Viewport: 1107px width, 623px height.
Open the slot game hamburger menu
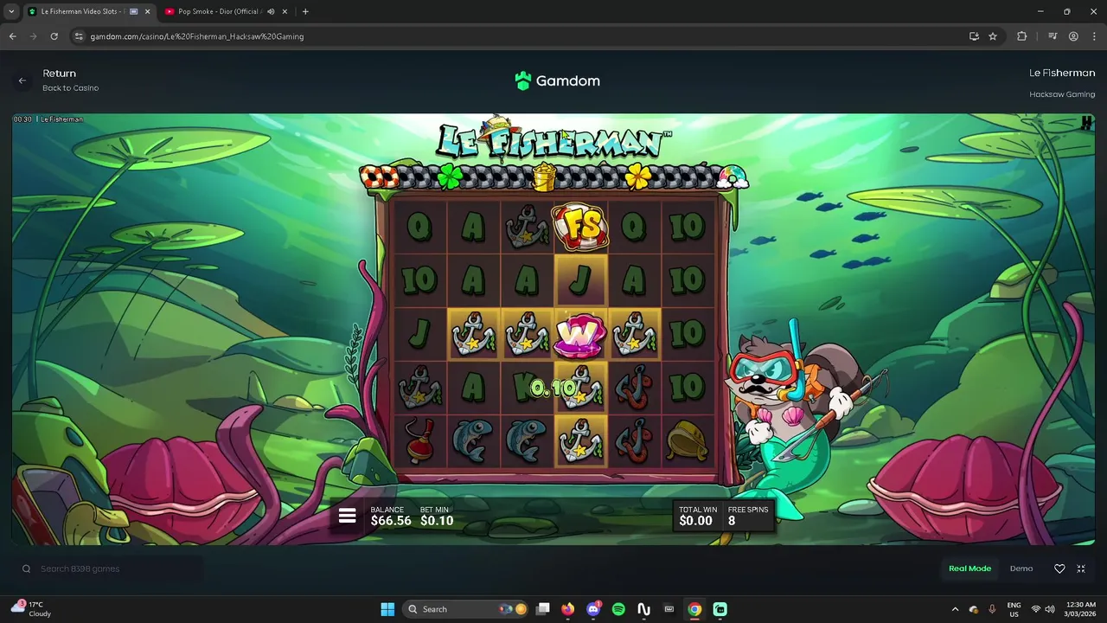[347, 516]
